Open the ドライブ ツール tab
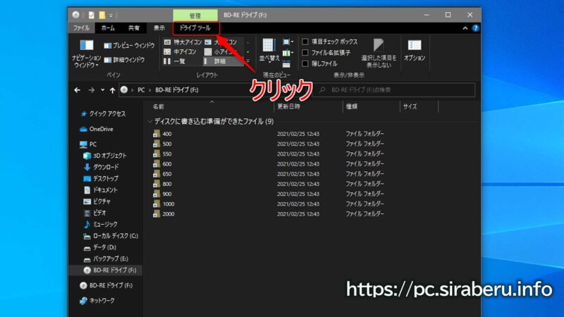Screen dimensions: 564x317 195,28
